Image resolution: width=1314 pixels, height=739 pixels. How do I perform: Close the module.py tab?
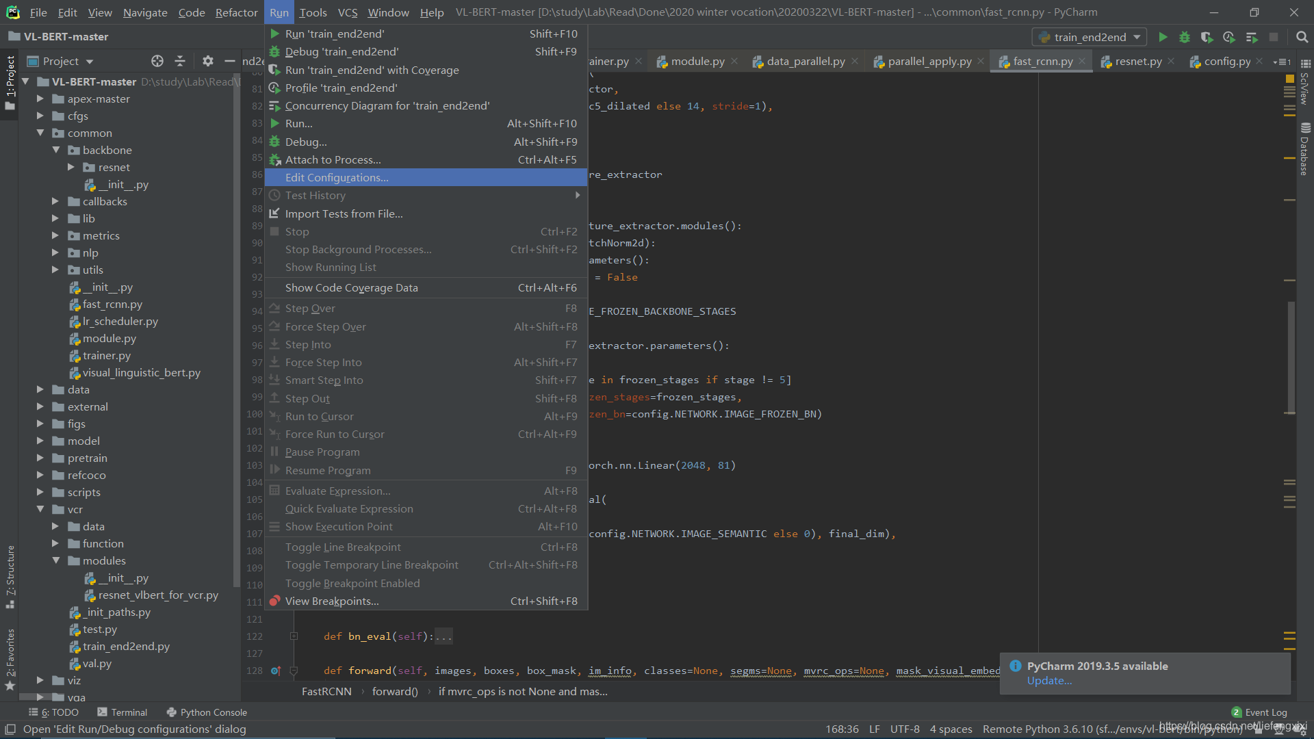tap(734, 61)
